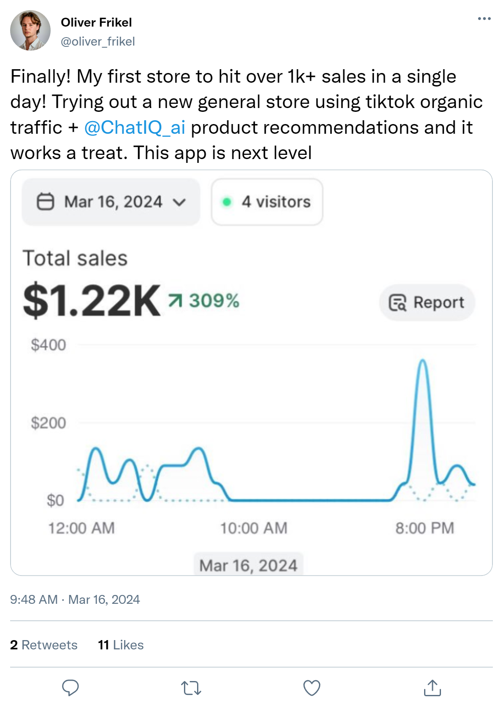Viewport: 503px width, 719px height.
Task: View the 2 Retweets list
Action: click(x=44, y=645)
